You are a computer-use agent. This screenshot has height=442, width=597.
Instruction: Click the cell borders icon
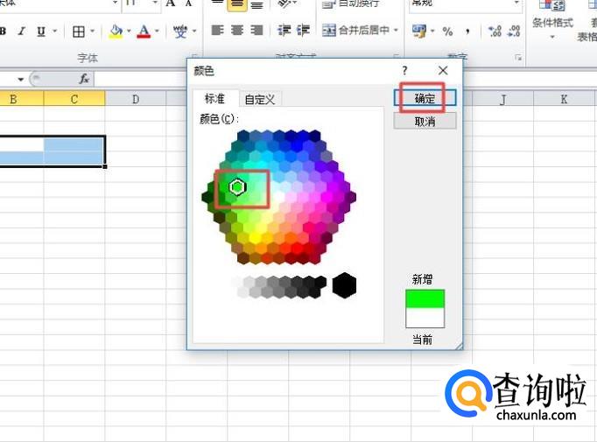tap(78, 32)
